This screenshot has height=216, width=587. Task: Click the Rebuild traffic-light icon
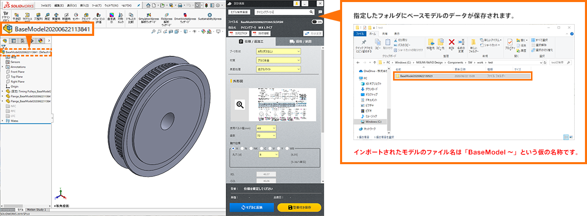[206, 6]
